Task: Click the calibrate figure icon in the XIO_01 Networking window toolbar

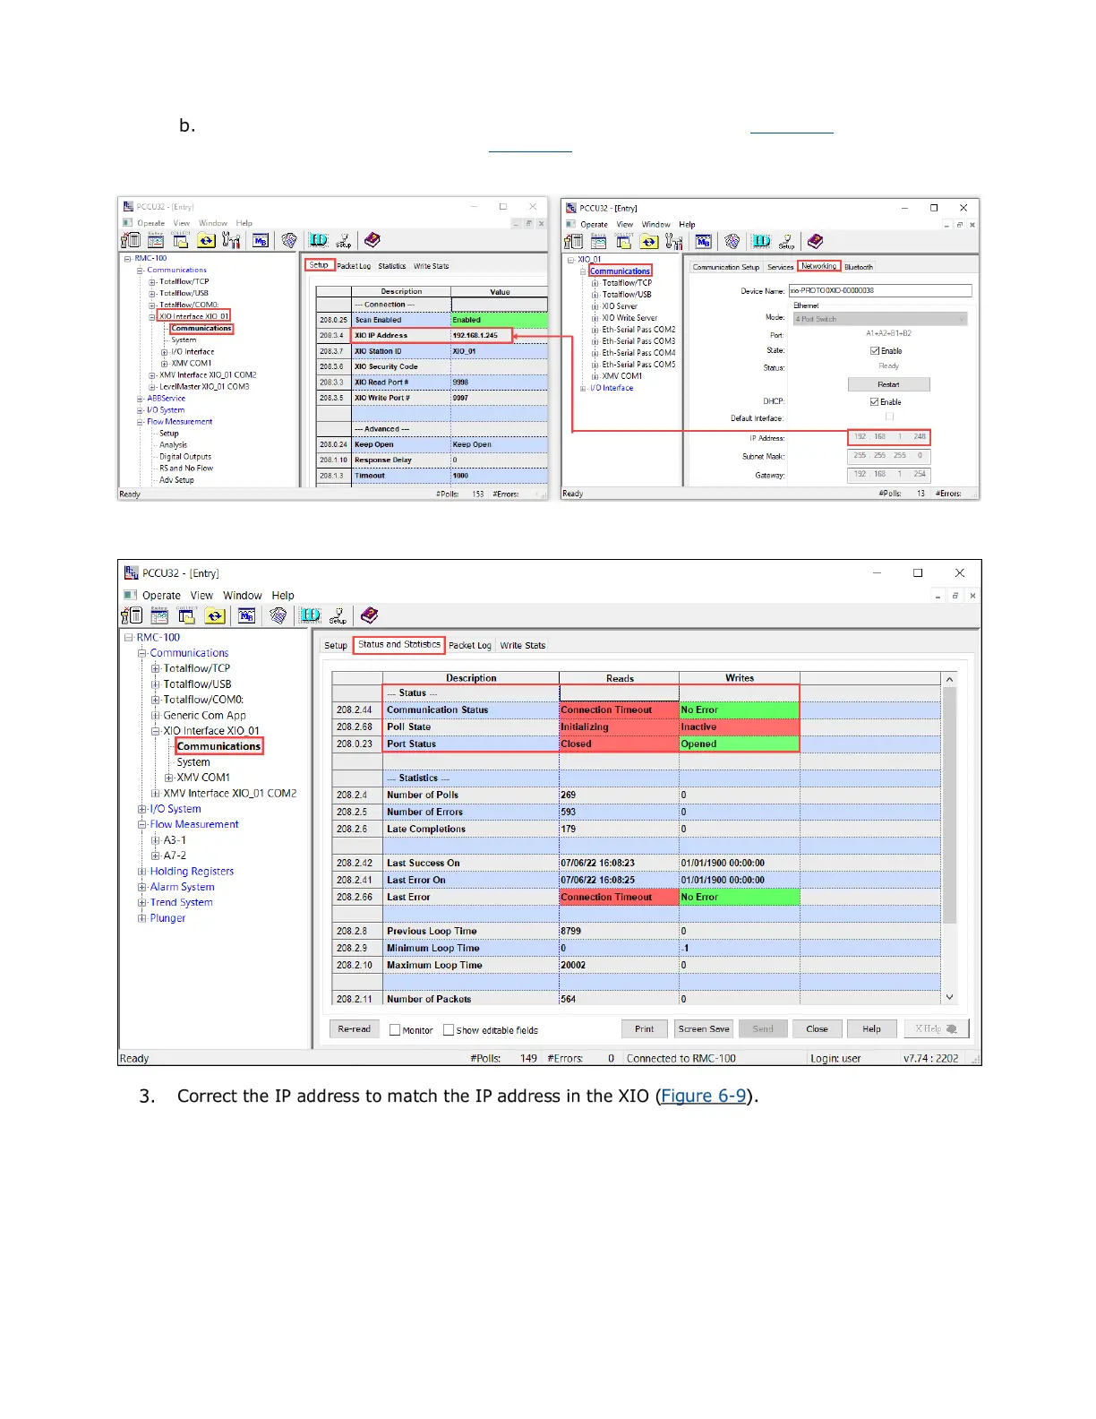Action: tap(674, 242)
